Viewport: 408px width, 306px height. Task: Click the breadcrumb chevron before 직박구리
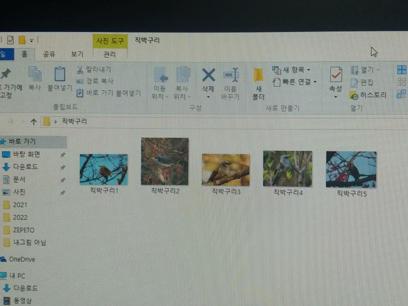(56, 122)
